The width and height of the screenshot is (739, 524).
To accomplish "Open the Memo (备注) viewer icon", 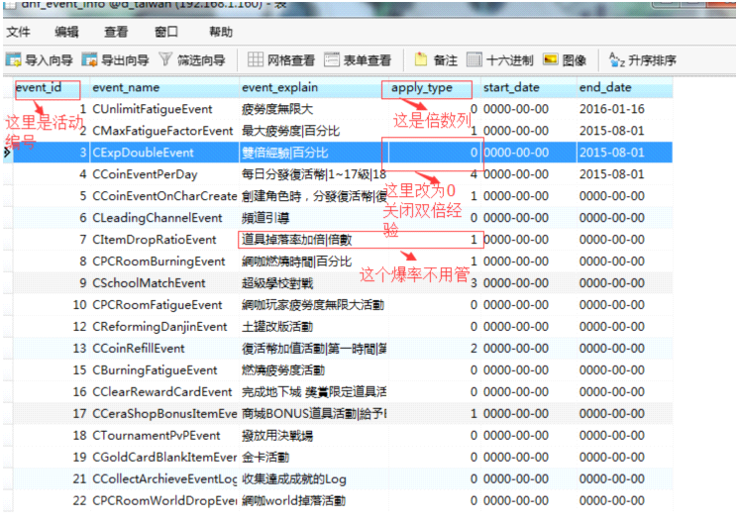I will tap(421, 60).
